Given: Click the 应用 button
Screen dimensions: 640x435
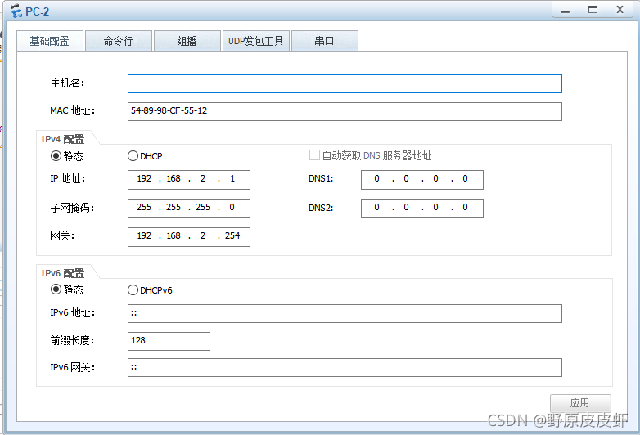Looking at the screenshot, I should [580, 403].
